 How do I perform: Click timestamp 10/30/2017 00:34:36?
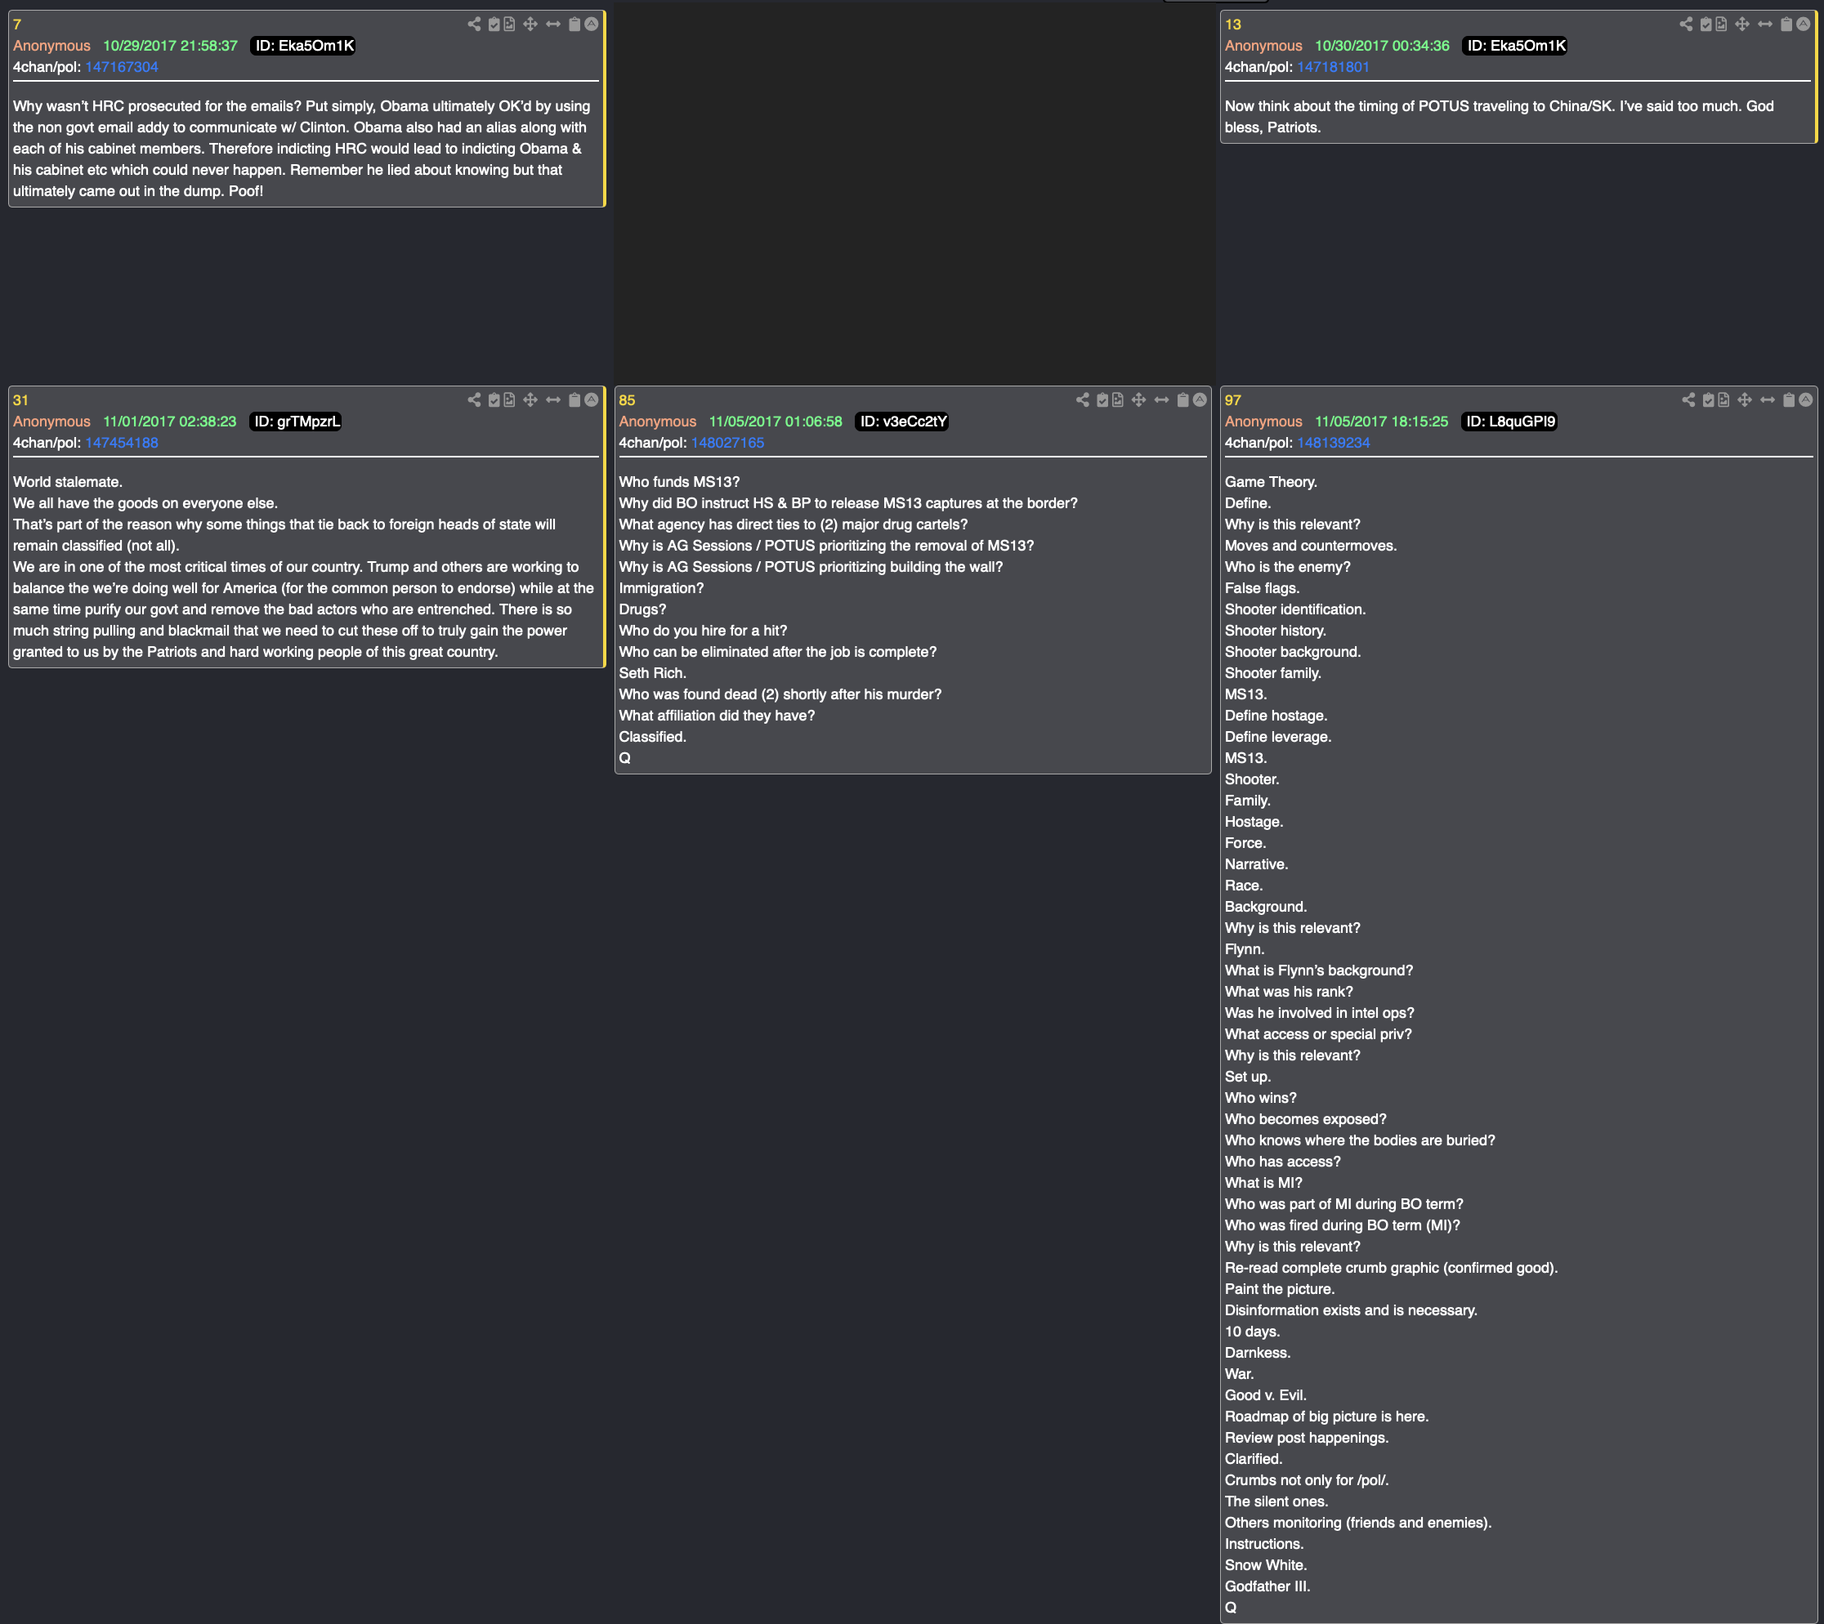[1382, 46]
